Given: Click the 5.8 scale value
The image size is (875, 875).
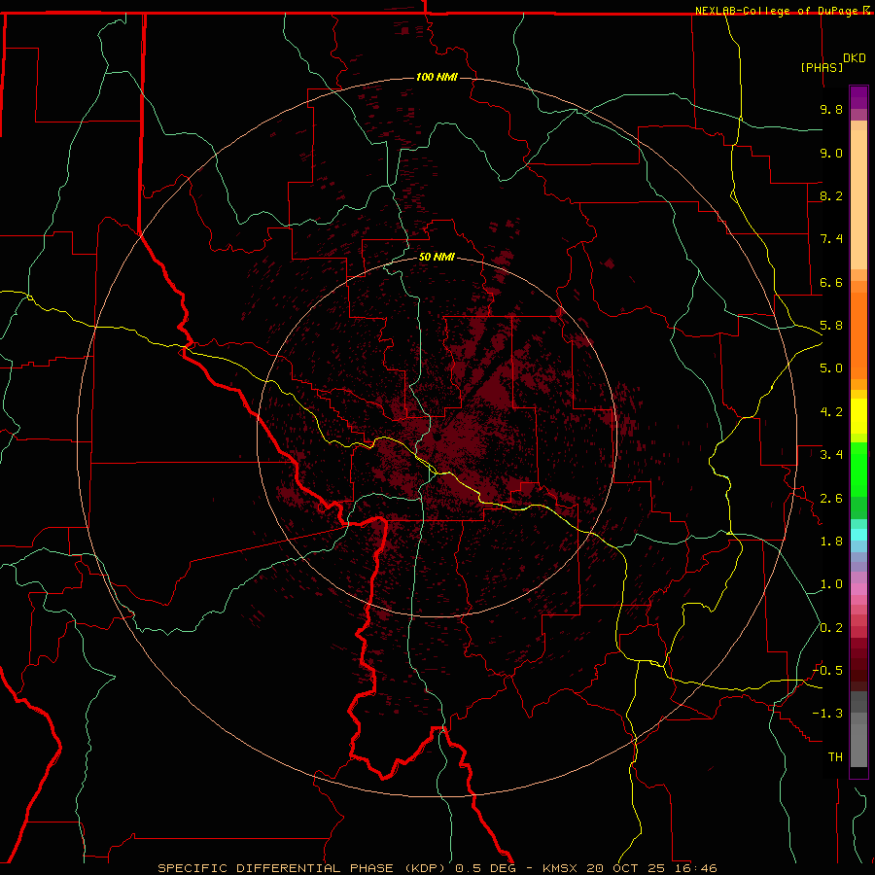Looking at the screenshot, I should (831, 326).
